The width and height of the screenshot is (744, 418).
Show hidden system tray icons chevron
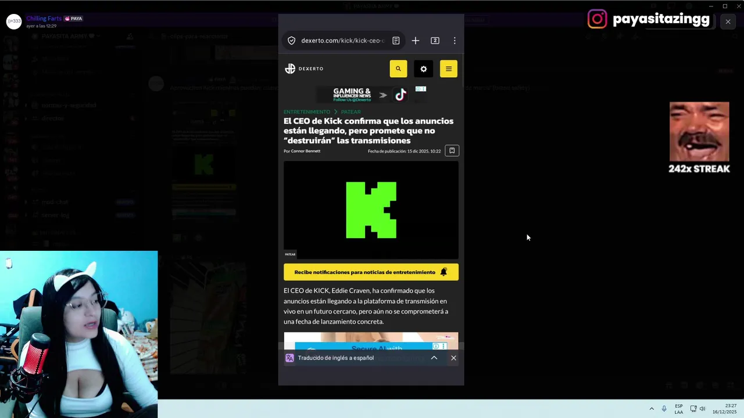[x=652, y=409]
